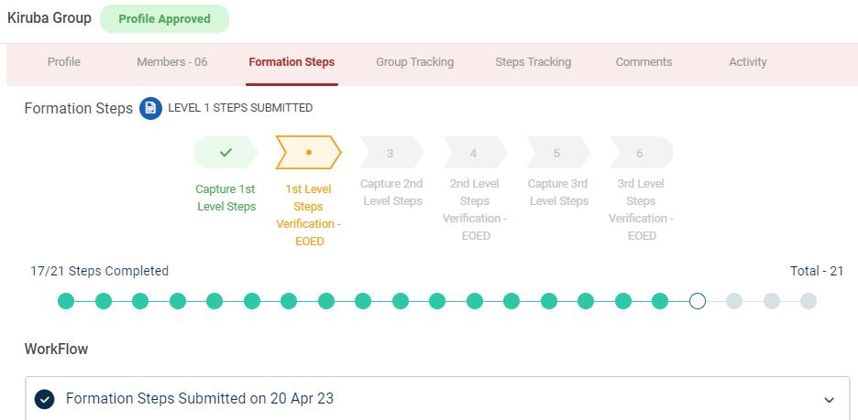Open the Steps Tracking tab

(x=533, y=62)
